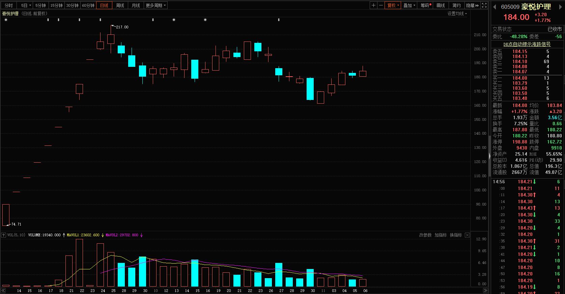Image resolution: width=565 pixels, height=294 pixels.
Task: Toggle fullscreen chart view icon
Action: pyautogui.click(x=484, y=5)
